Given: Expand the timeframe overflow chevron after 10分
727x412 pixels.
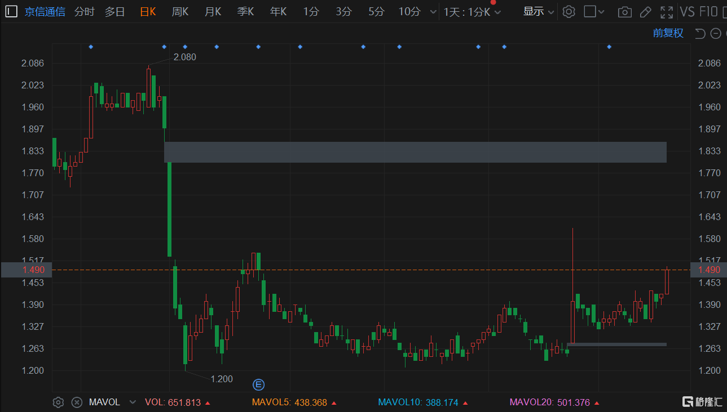Looking at the screenshot, I should coord(433,11).
